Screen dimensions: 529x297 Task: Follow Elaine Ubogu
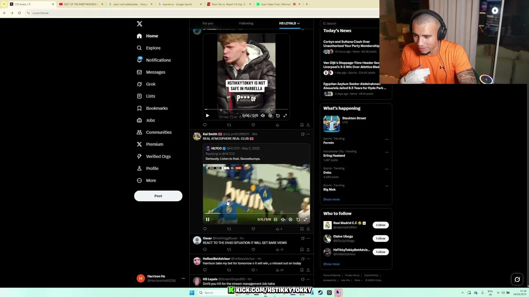(381, 238)
